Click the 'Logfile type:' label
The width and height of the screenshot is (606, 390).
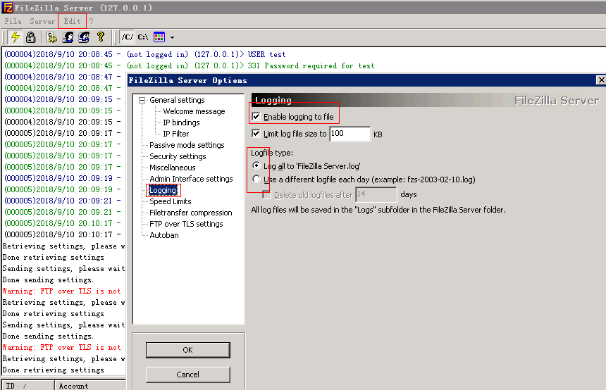click(272, 153)
